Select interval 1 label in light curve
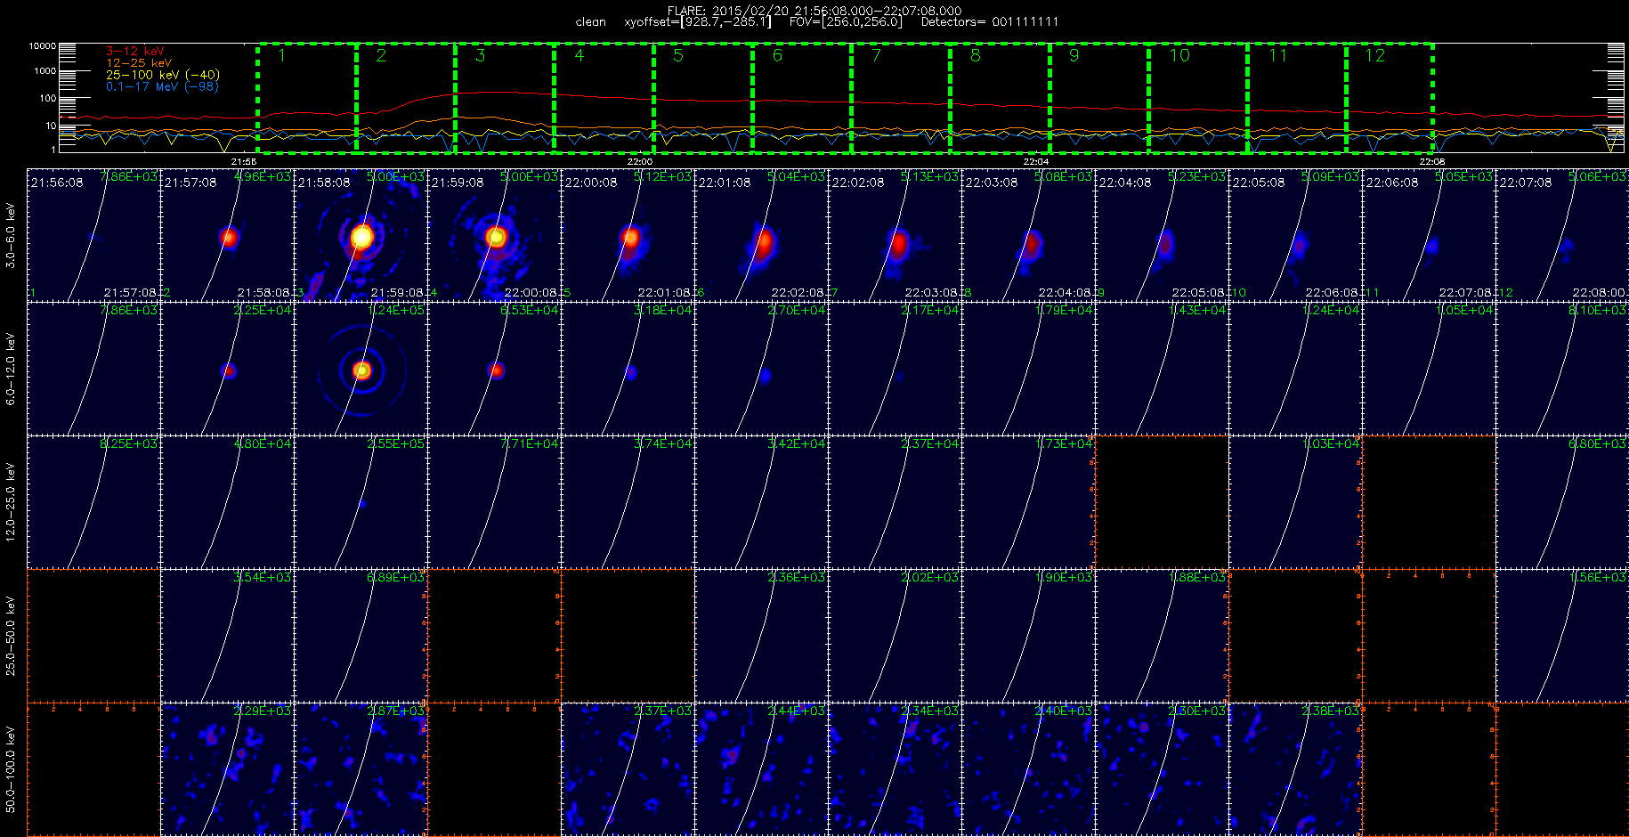The height and width of the screenshot is (837, 1629). (x=282, y=56)
